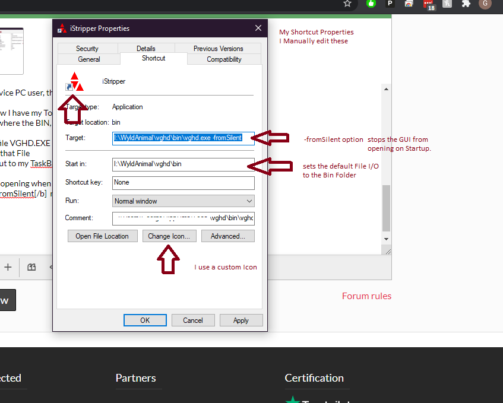Image resolution: width=503 pixels, height=403 pixels.
Task: Click the Partners footer heading
Action: coord(135,378)
